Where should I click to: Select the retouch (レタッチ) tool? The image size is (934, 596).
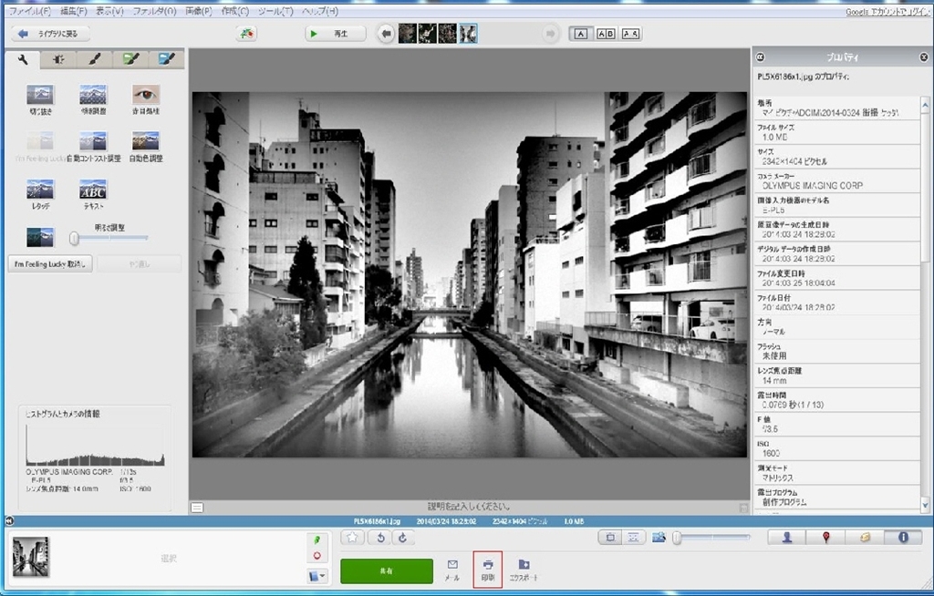tap(40, 190)
